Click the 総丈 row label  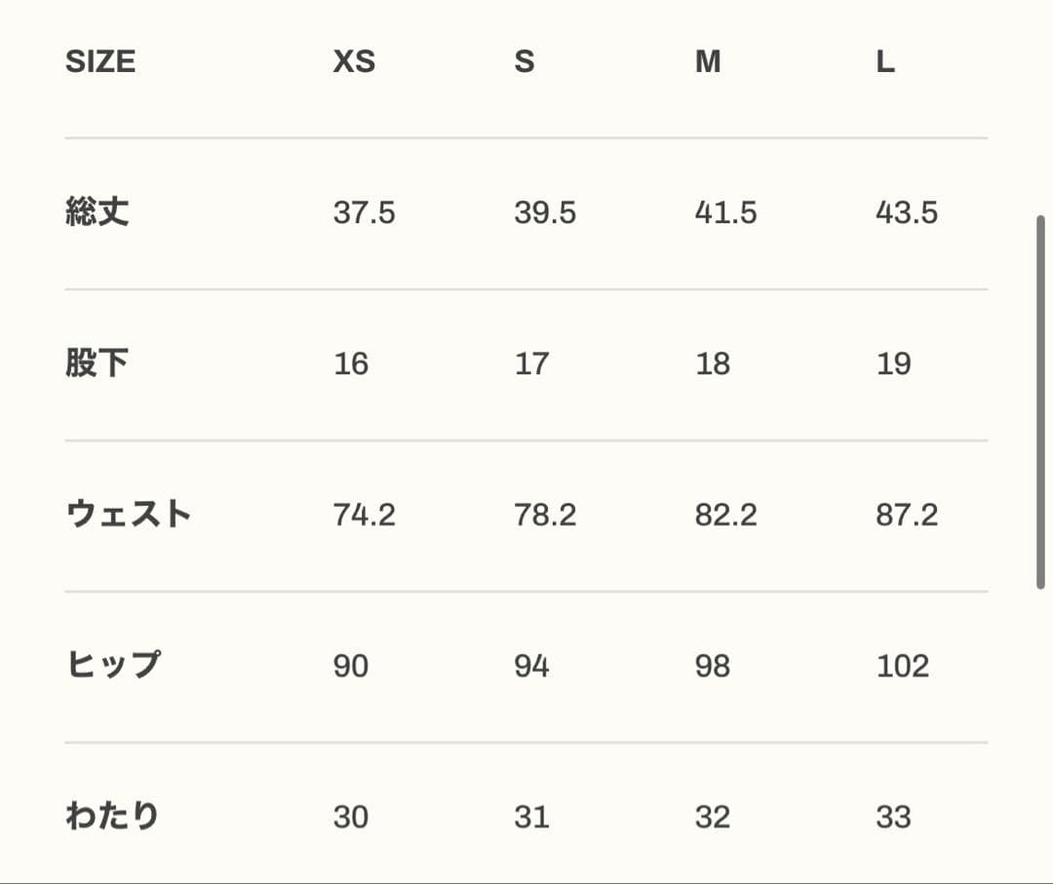tap(97, 212)
